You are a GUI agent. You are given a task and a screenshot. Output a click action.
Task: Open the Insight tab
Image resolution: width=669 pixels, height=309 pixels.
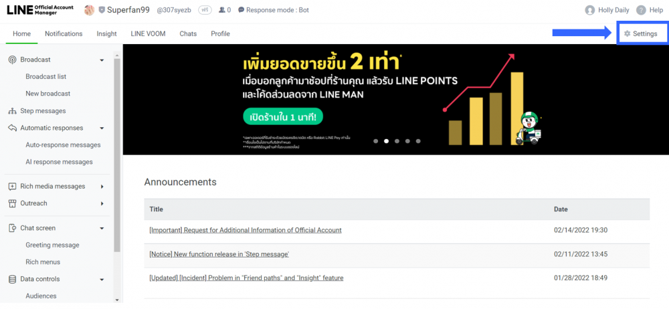click(x=106, y=33)
